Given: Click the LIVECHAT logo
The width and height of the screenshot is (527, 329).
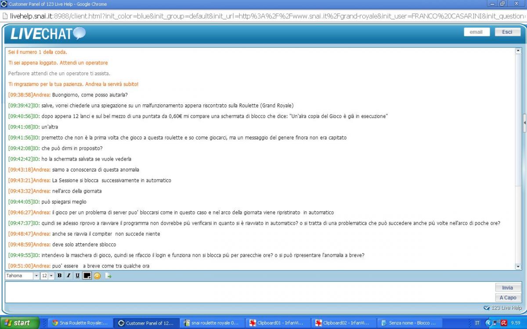Looking at the screenshot, I should coord(47,34).
